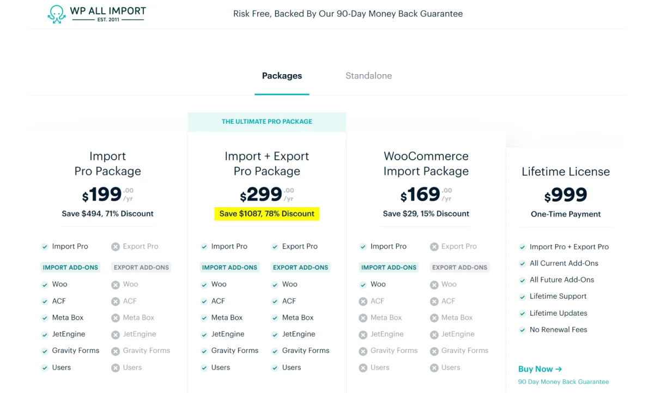This screenshot has height=393, width=654.
Task: Click the X icon next to ACF in WooCommerce import add-ons
Action: coord(363,301)
